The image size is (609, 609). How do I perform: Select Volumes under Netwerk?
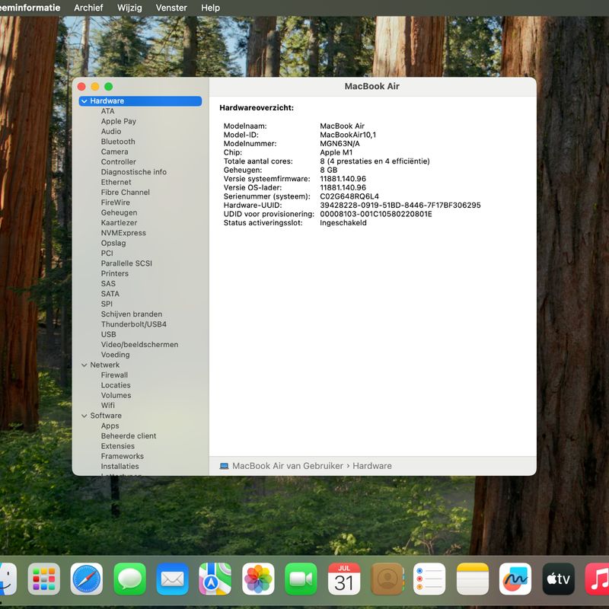pos(116,395)
